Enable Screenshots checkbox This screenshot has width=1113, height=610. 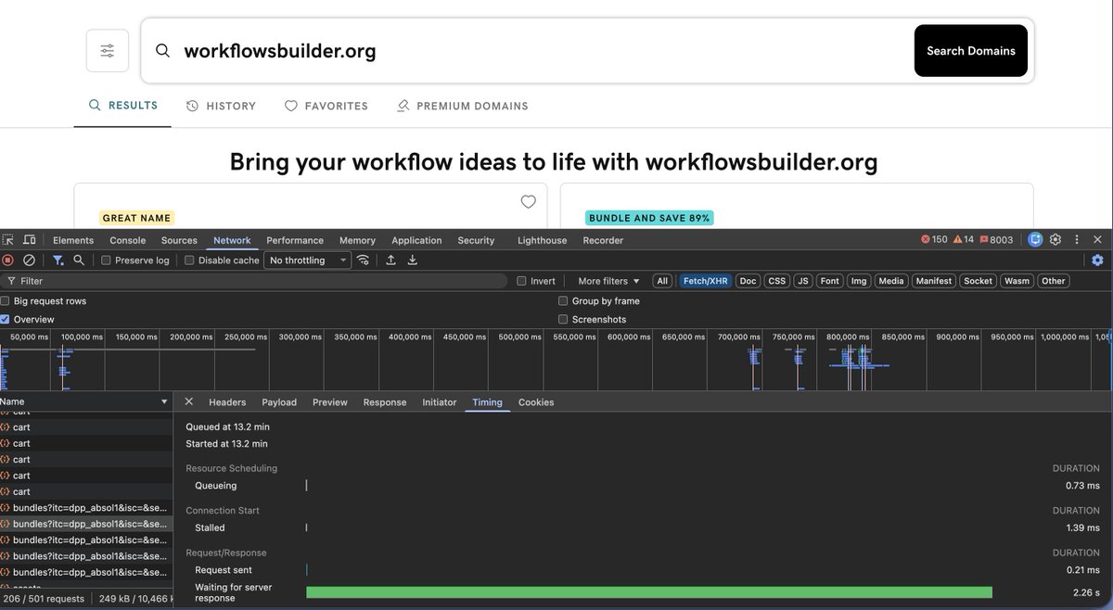point(563,319)
